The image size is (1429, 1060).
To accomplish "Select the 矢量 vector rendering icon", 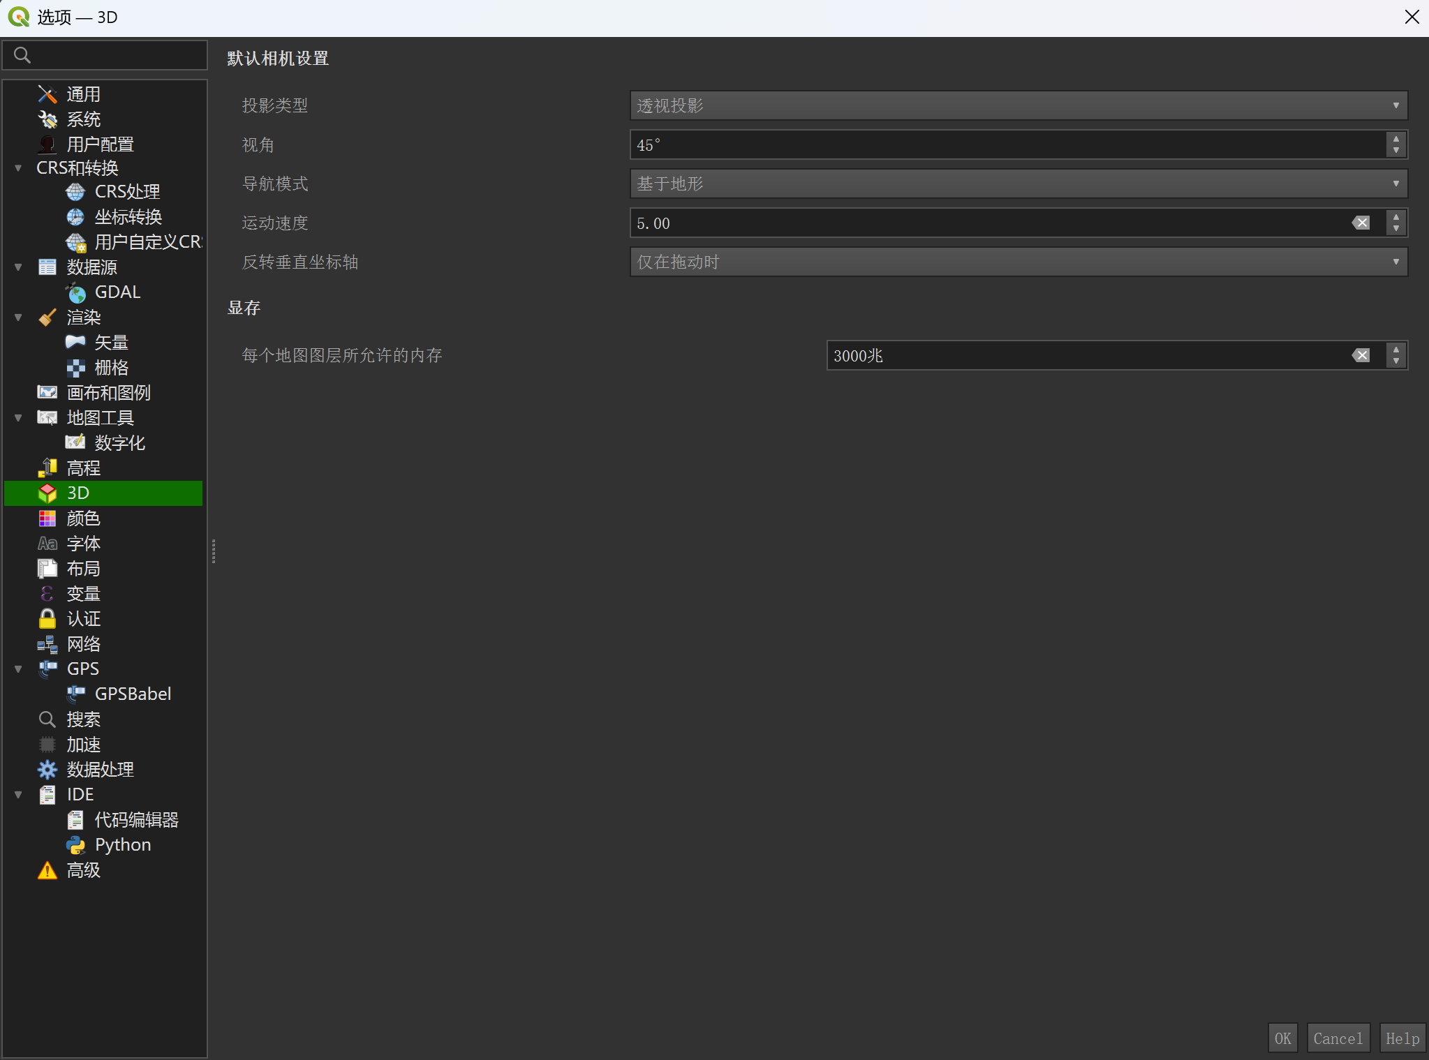I will coord(75,343).
